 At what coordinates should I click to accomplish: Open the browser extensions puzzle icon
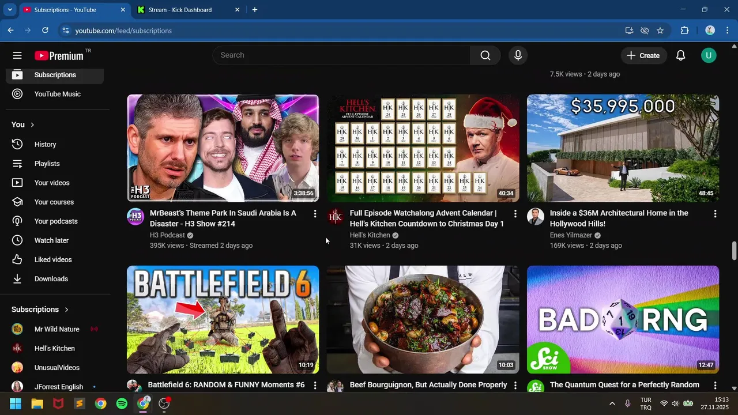(685, 31)
